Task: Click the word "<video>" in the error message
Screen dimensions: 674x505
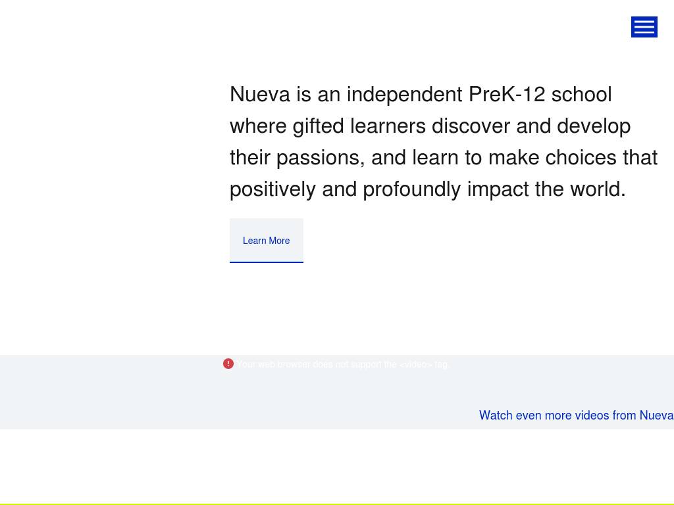Action: [416, 364]
